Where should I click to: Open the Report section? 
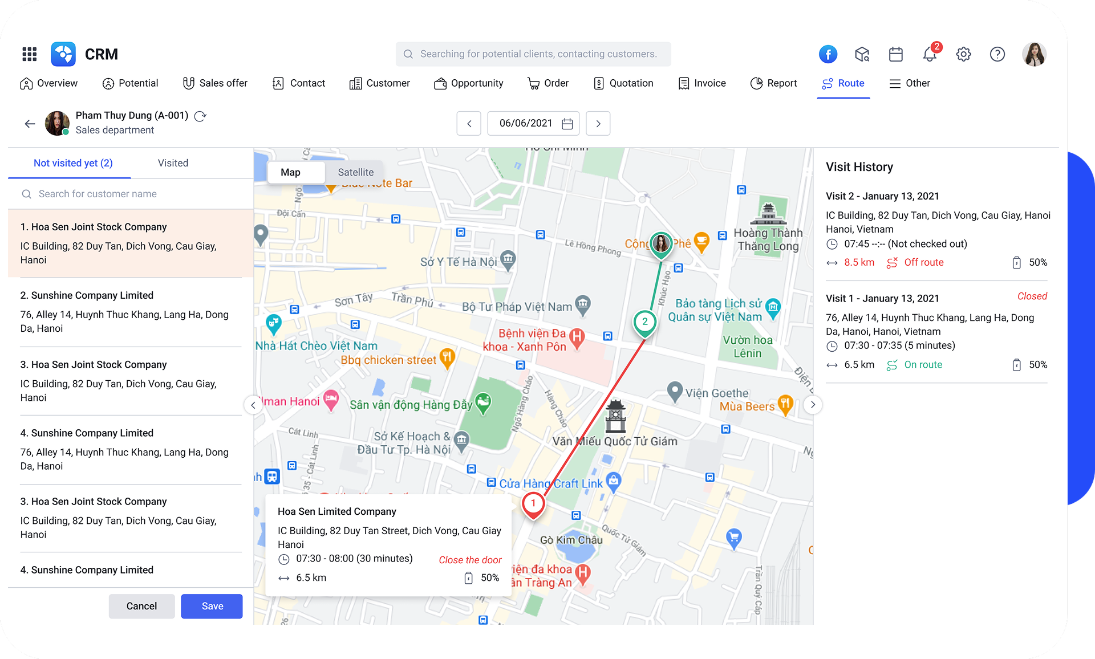click(773, 83)
